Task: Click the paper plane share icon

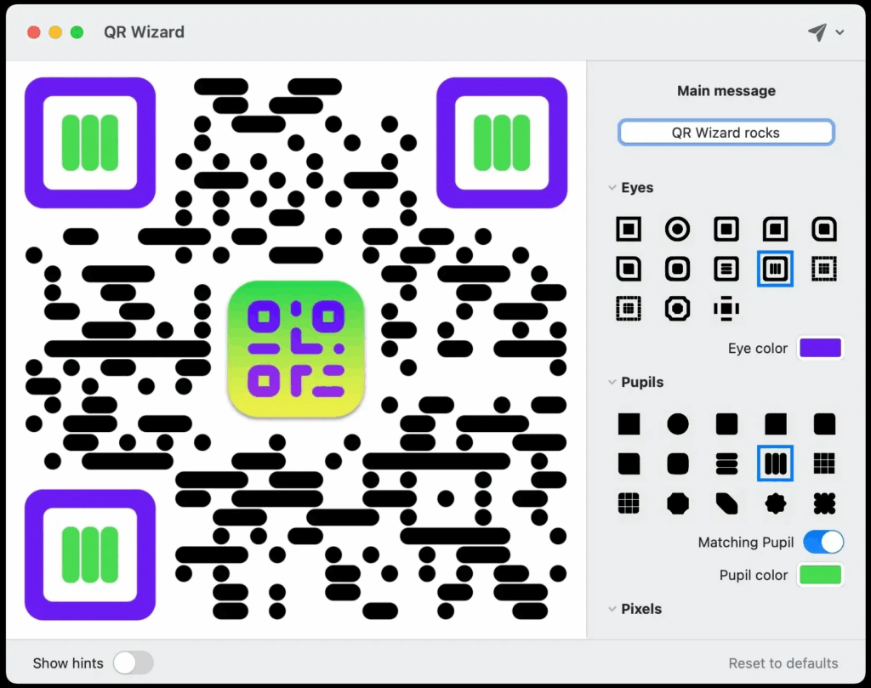Action: [817, 32]
